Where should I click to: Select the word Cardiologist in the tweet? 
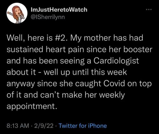tap(116, 61)
